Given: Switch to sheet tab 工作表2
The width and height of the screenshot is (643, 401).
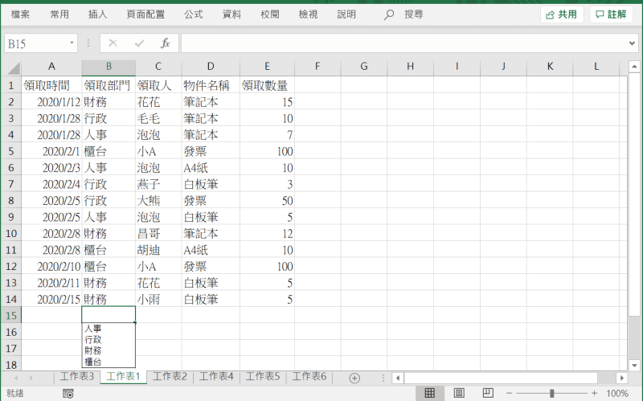Looking at the screenshot, I should (x=170, y=376).
